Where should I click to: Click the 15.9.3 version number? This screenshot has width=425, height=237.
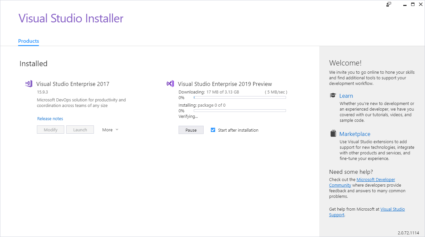click(x=42, y=92)
